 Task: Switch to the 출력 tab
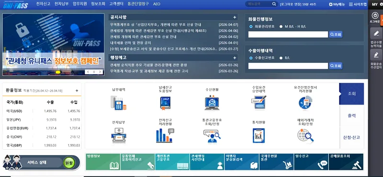click(351, 115)
